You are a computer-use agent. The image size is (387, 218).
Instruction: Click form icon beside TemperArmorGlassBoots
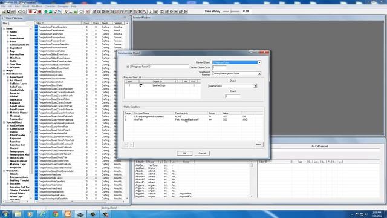[x=36, y=71]
